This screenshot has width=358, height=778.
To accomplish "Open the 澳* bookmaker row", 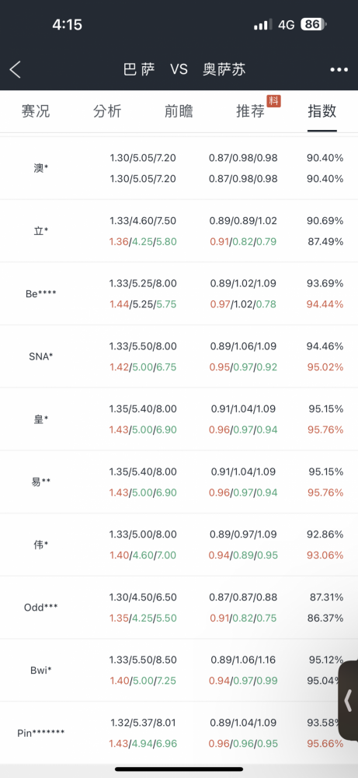I will [179, 168].
